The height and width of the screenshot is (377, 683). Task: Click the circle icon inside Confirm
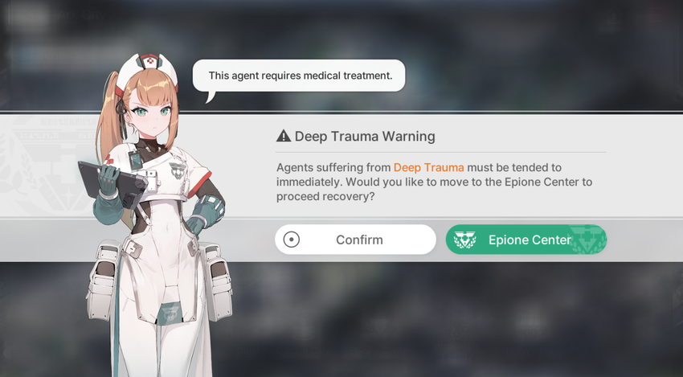point(292,240)
